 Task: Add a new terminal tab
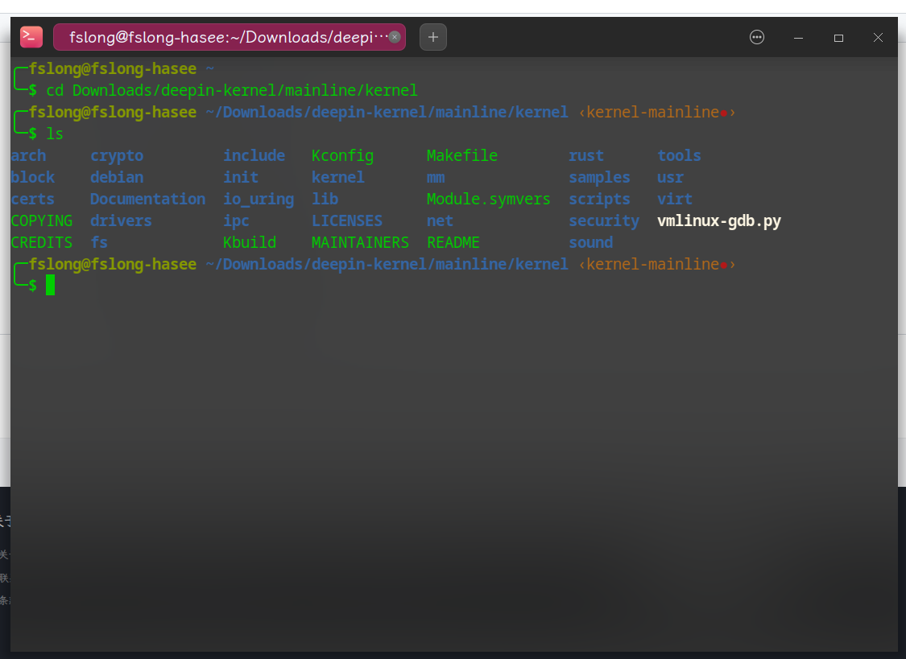[x=432, y=37]
